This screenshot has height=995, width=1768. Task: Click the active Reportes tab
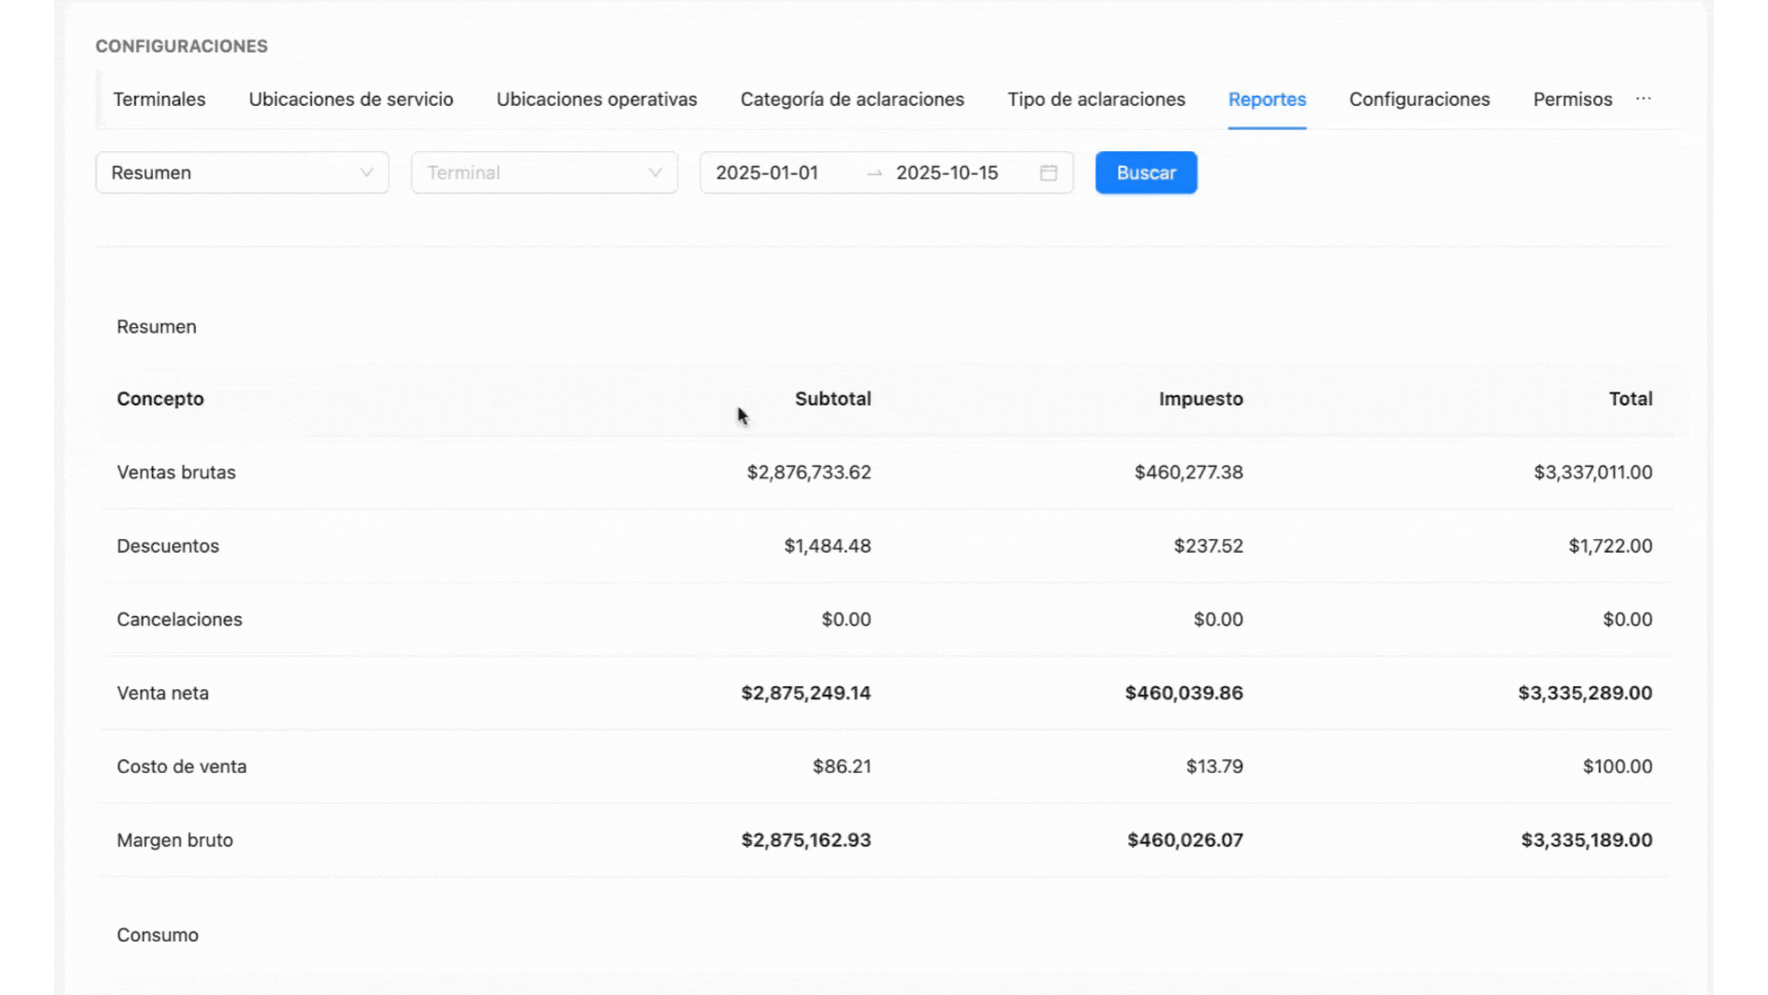coord(1266,99)
